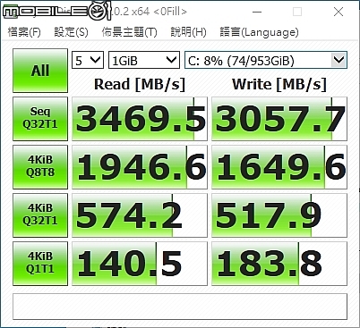The width and height of the screenshot is (360, 328).
Task: Minimize the CrystalDiskMark window
Action: [257, 12]
